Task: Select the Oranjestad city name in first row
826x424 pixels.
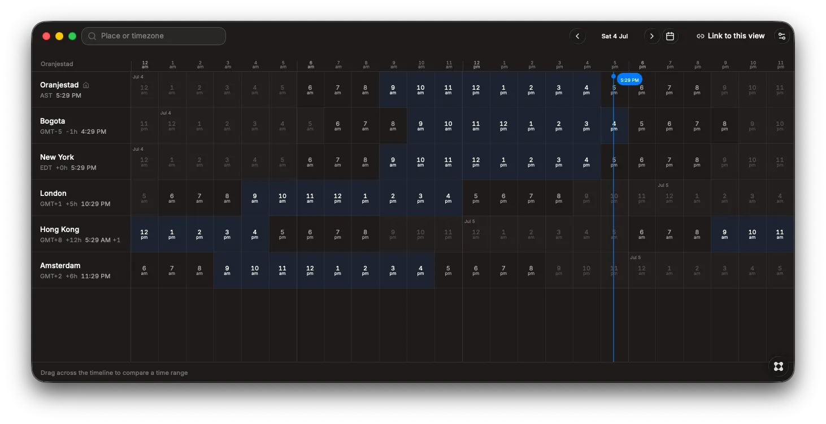Action: click(x=59, y=85)
